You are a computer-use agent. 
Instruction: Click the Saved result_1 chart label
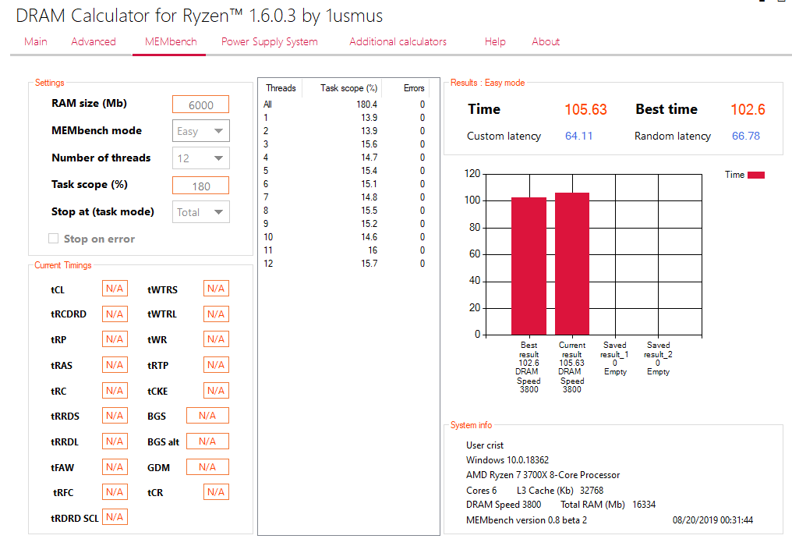click(x=615, y=359)
